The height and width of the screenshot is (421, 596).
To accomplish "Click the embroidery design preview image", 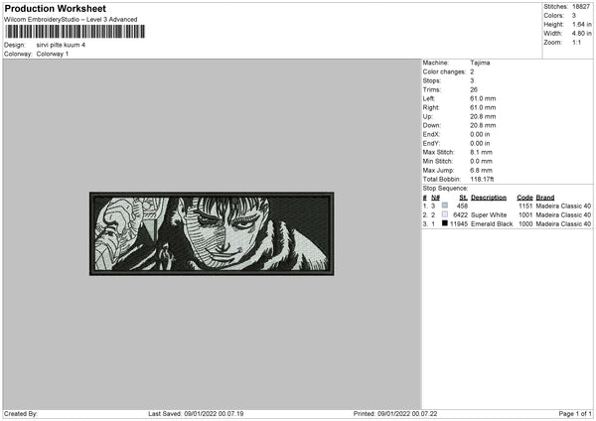I will (x=212, y=233).
